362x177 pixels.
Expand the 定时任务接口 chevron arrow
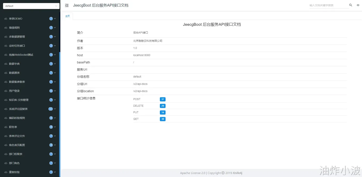click(55, 46)
